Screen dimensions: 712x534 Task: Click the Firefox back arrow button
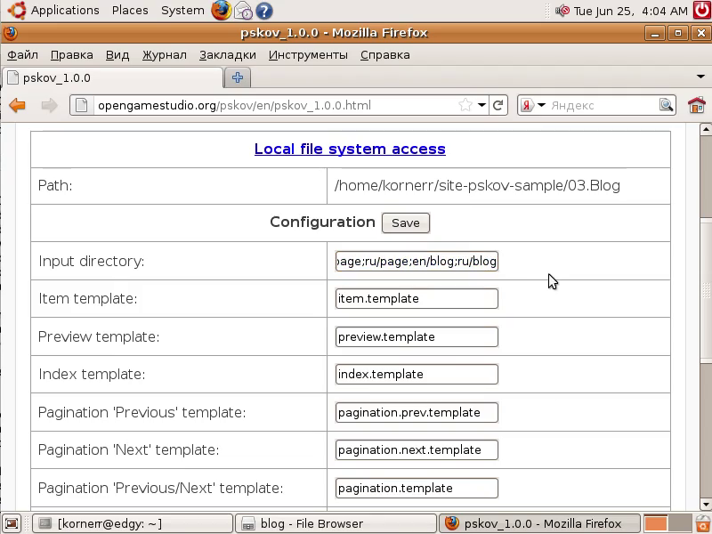coord(17,105)
